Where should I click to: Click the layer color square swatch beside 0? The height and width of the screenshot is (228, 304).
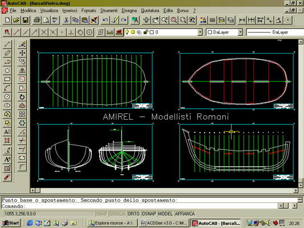coord(152,32)
